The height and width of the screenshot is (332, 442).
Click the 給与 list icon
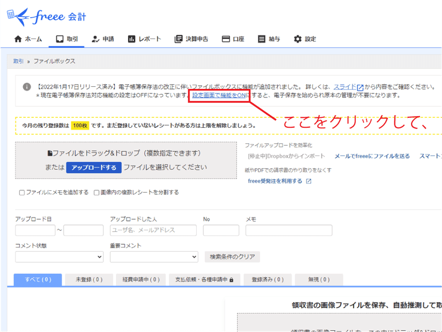tap(261, 39)
